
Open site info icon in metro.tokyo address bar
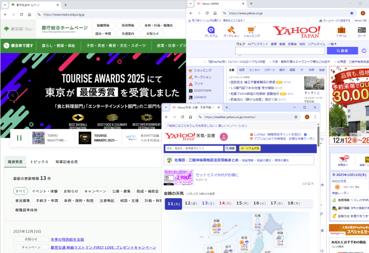click(x=39, y=15)
